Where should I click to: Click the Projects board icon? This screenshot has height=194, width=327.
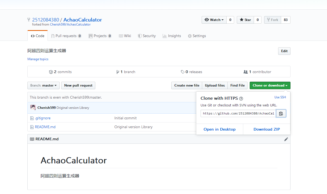[90, 36]
